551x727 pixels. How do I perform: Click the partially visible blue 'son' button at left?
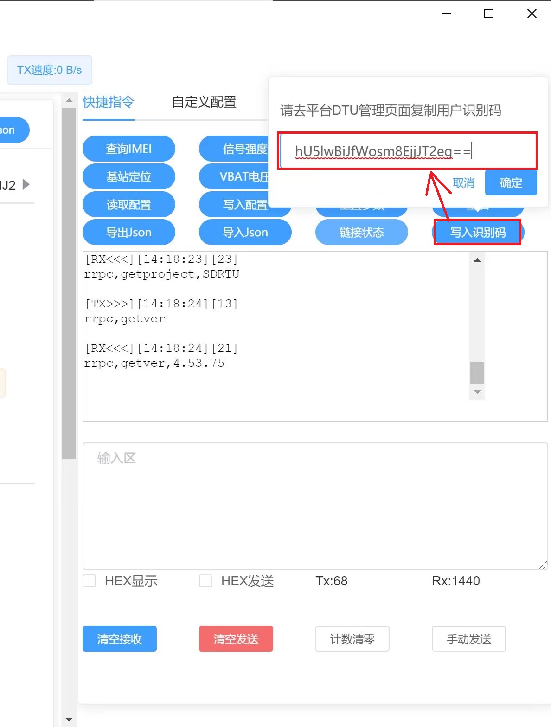[x=15, y=130]
